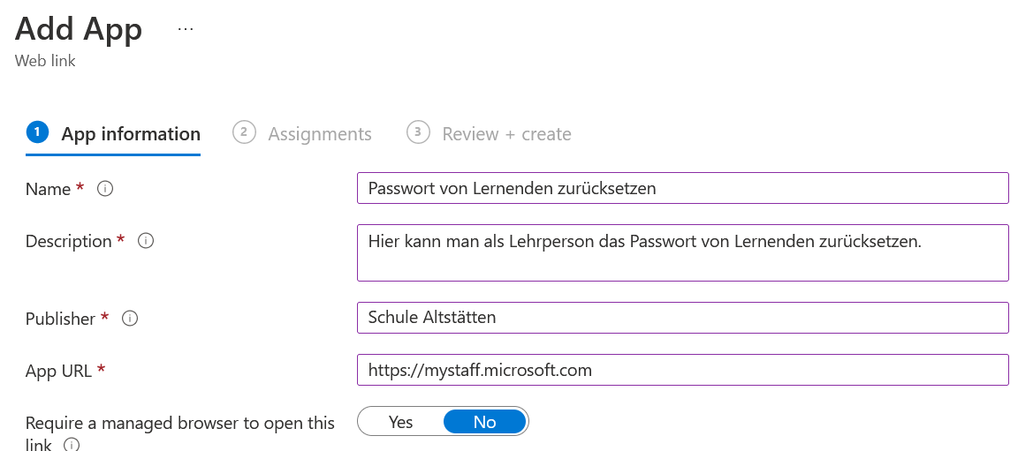Click the info icon next to Name

coord(105,189)
